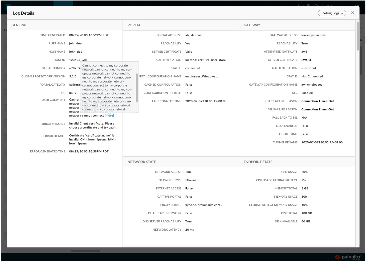Click the apps grid icon in the top bar
The height and width of the screenshot is (261, 367).
[357, 5]
